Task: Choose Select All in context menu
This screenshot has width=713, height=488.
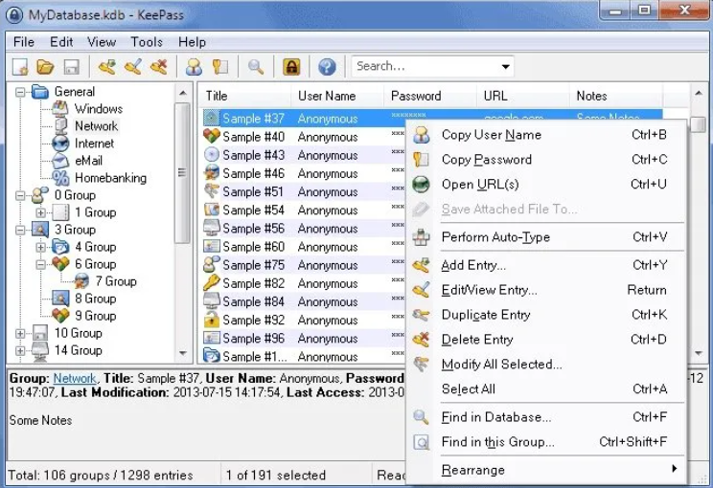Action: tap(545, 389)
